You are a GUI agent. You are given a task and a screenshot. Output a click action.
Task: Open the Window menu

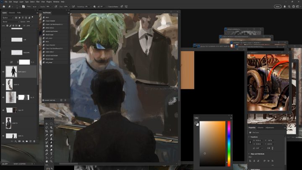coord(56,2)
